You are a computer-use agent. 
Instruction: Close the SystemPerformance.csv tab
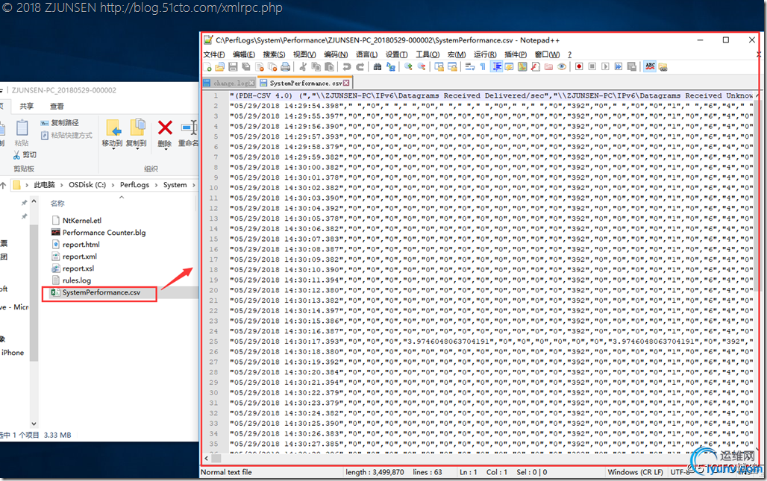(x=346, y=83)
